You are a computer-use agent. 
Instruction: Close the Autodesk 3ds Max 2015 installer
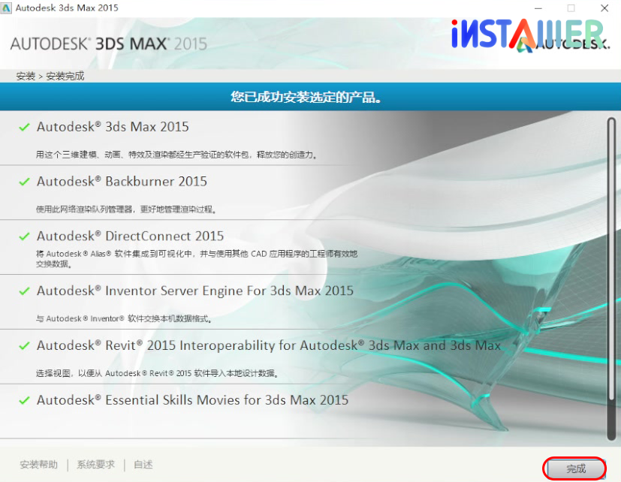pyautogui.click(x=604, y=8)
